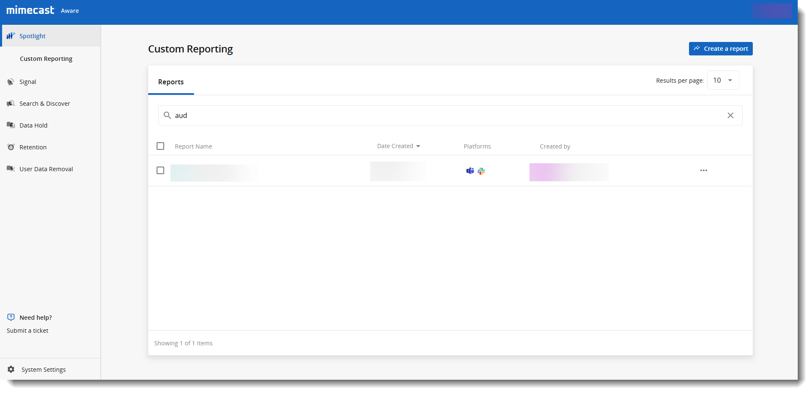Image resolution: width=812 pixels, height=394 pixels.
Task: Click the Signal icon in sidebar
Action: coord(11,82)
